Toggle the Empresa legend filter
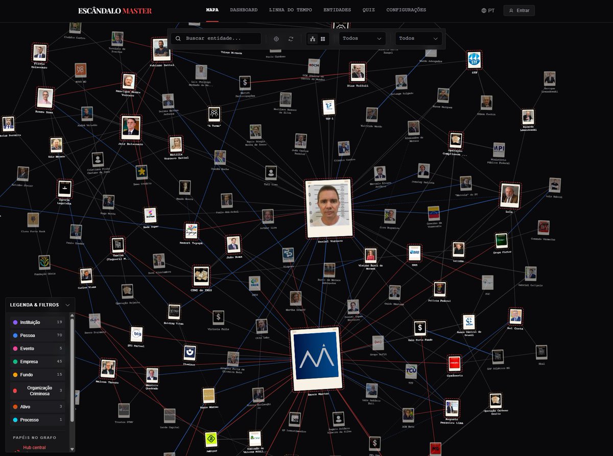 (x=38, y=361)
